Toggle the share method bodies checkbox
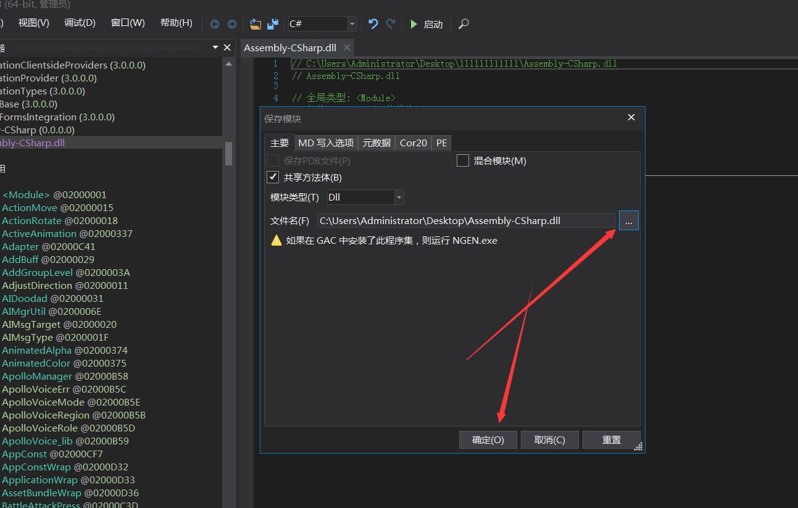The height and width of the screenshot is (508, 798). click(x=273, y=177)
